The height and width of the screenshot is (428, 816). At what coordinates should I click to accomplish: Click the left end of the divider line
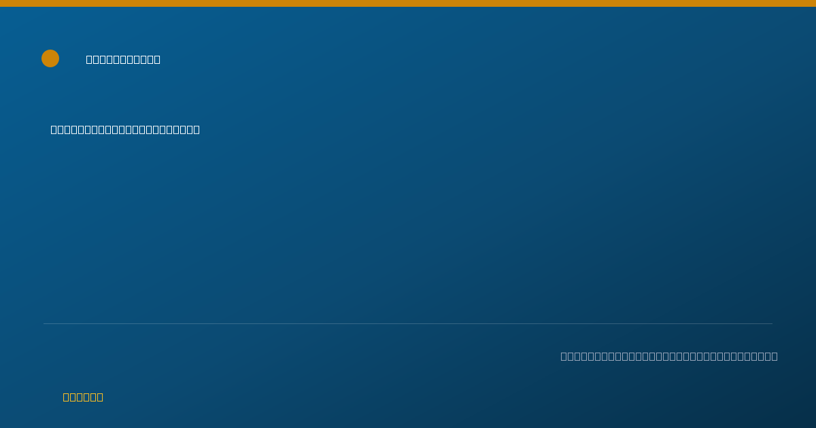[45, 323]
